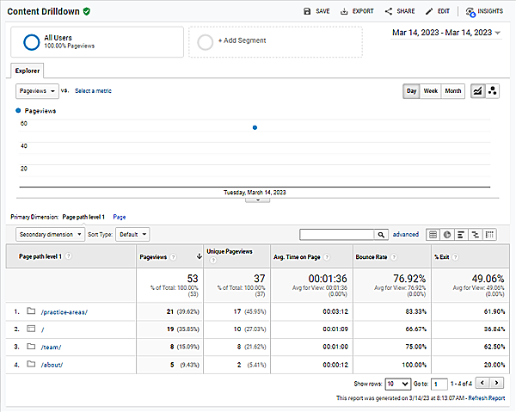Click the Pageviews data point on chart

click(255, 127)
